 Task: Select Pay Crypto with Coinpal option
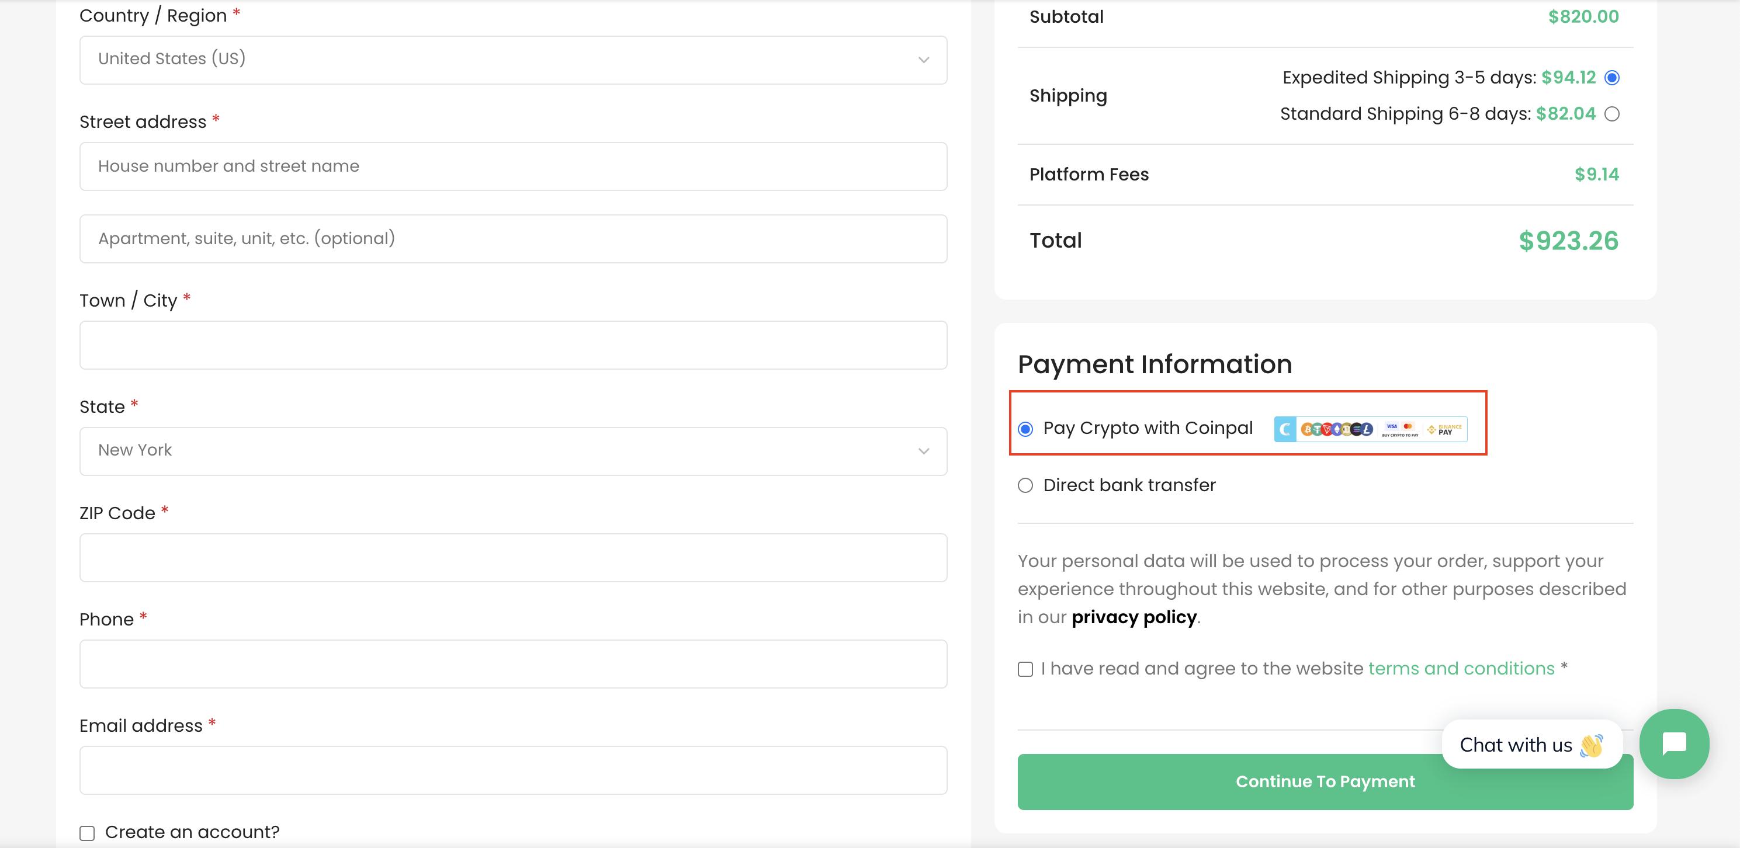pos(1025,429)
